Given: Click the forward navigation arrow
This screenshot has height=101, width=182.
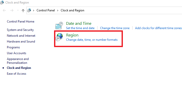Looking at the screenshot, I should click(12, 11).
